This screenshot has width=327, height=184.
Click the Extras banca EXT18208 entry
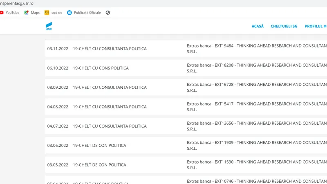pos(257,68)
